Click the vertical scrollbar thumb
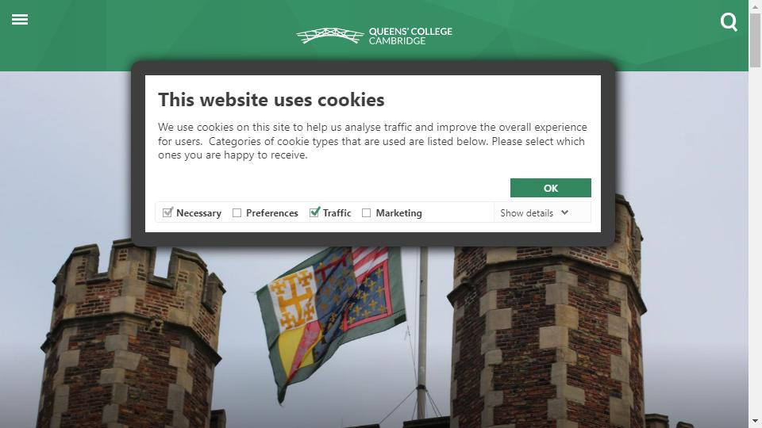The width and height of the screenshot is (762, 428). (x=755, y=40)
